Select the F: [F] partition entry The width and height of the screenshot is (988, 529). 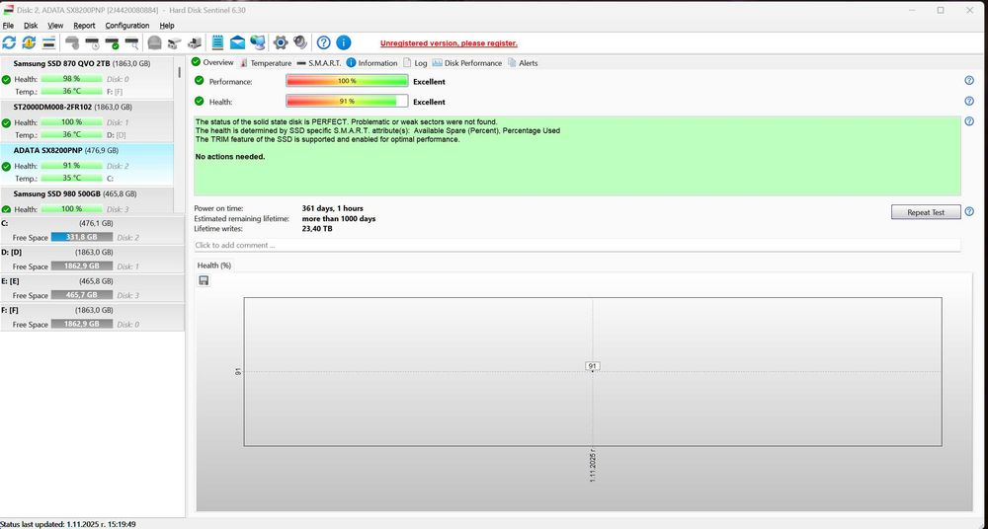[x=92, y=317]
